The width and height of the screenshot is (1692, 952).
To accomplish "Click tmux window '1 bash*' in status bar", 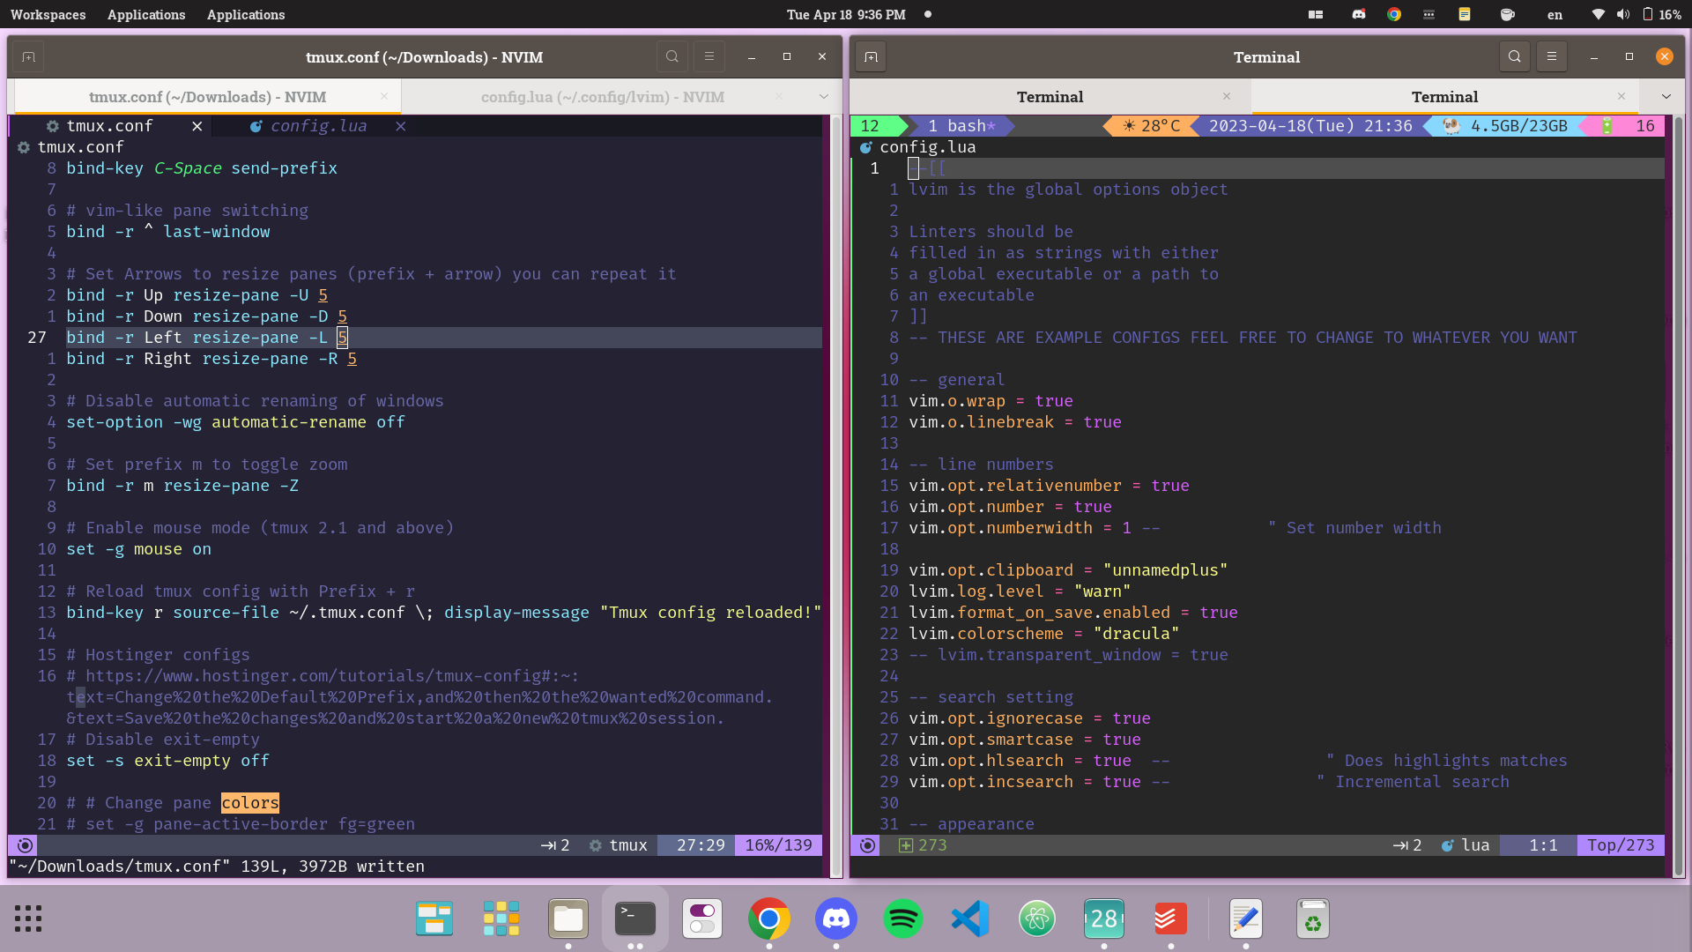I will (961, 126).
